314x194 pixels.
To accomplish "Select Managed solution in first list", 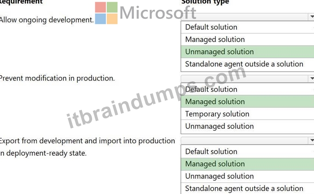I will (248, 40).
